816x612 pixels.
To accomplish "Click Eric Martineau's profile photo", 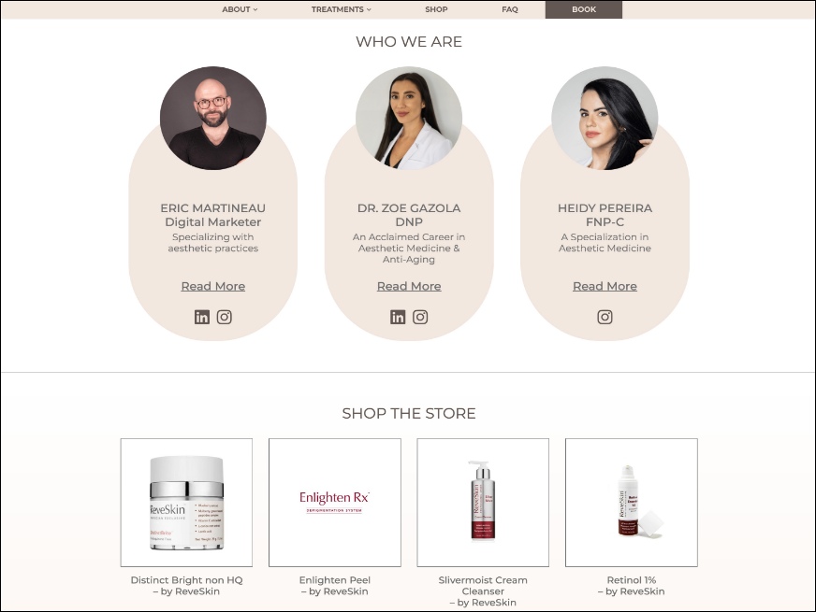I will 212,118.
